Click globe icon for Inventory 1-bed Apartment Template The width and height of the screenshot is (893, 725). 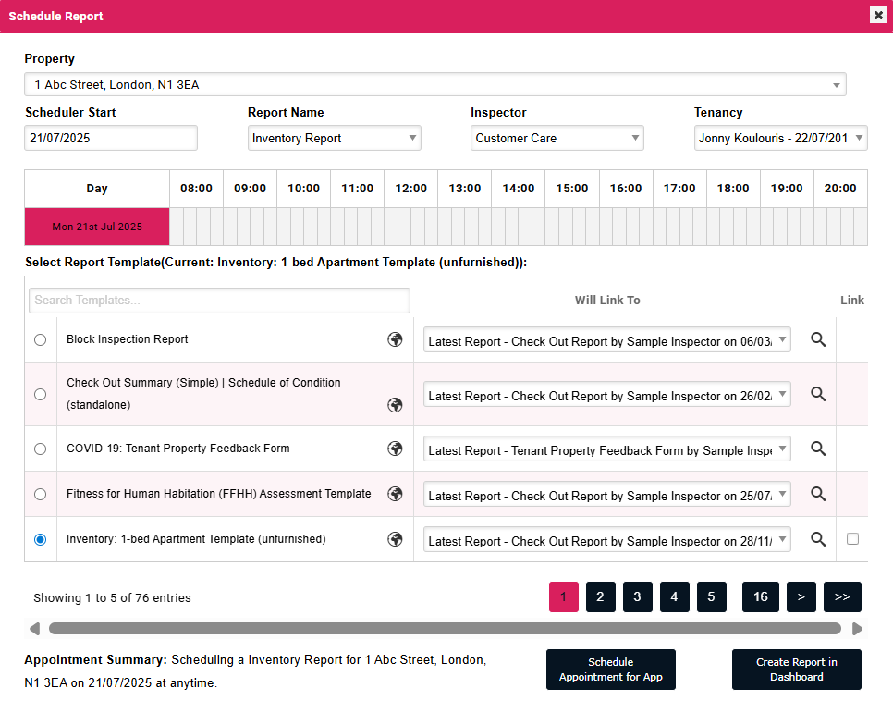(x=395, y=539)
